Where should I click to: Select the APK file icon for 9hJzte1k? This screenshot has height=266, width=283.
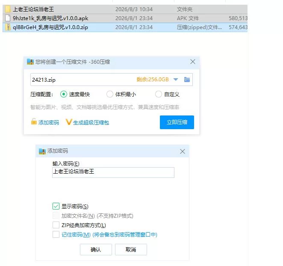point(8,18)
